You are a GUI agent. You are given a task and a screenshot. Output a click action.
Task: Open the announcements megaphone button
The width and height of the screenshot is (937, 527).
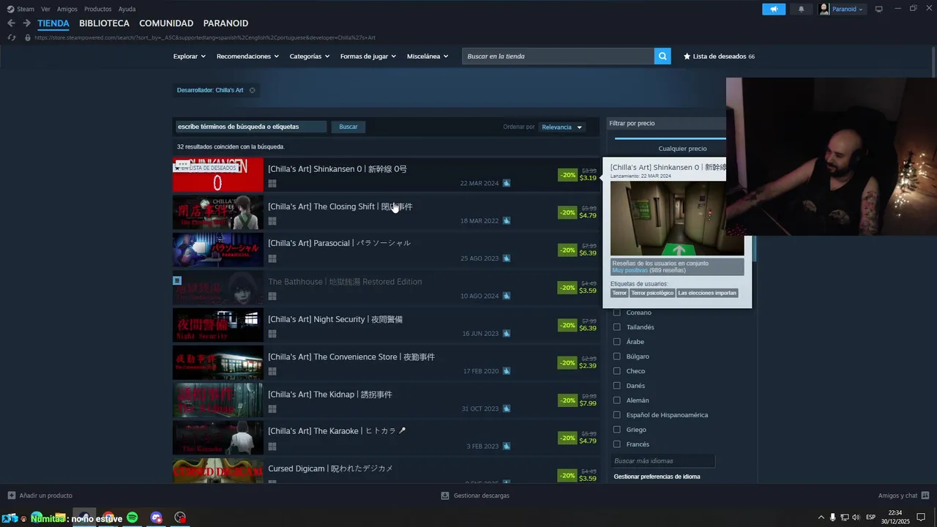pos(774,9)
